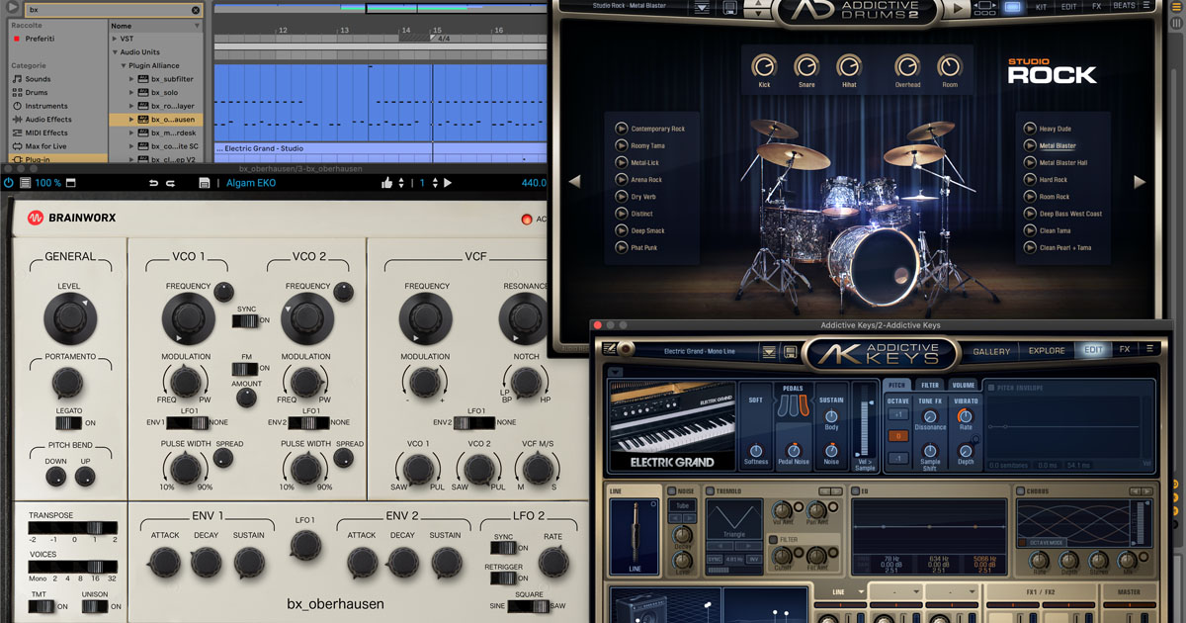Enable the Noise section checkbox
Screen dimensions: 1186x623
coord(671,491)
